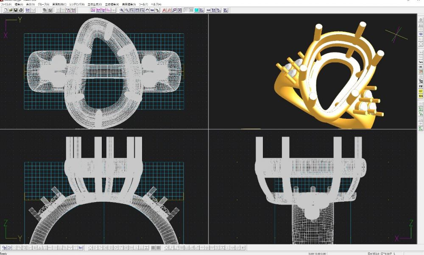This screenshot has height=255, width=424.
Task: Click the Ready status bar text
Action: tap(3, 253)
